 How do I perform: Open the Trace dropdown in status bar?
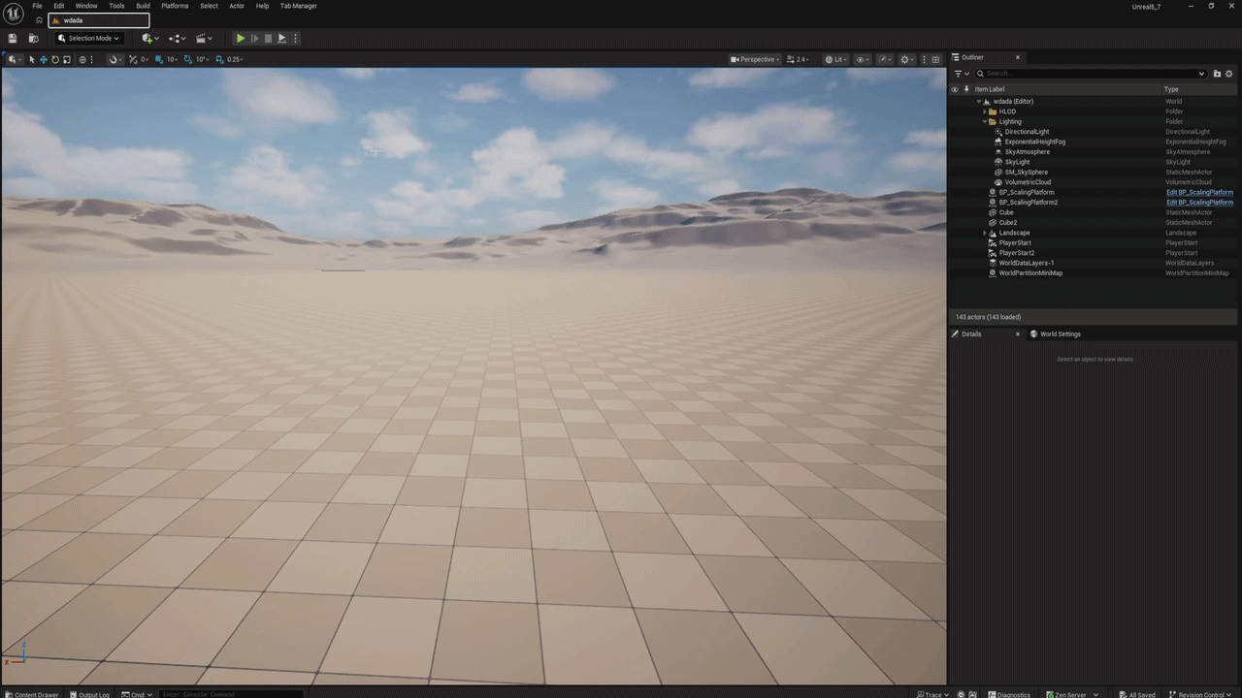pyautogui.click(x=933, y=694)
